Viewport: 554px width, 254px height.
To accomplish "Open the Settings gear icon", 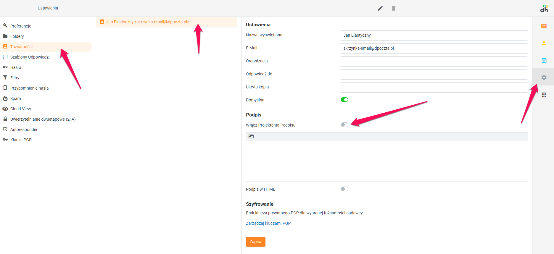I will (x=544, y=77).
